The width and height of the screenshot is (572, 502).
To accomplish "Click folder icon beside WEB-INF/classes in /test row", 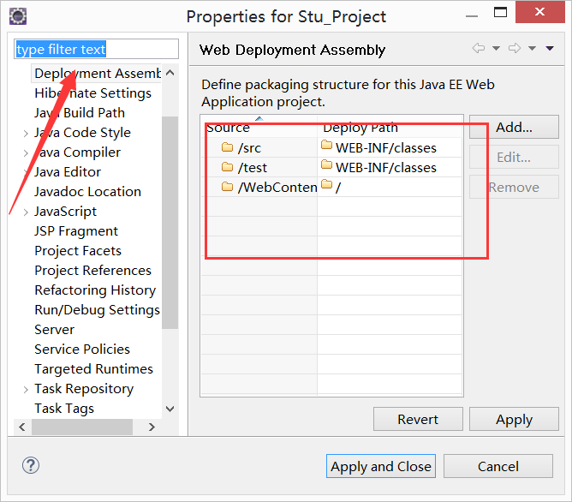I will click(x=326, y=164).
